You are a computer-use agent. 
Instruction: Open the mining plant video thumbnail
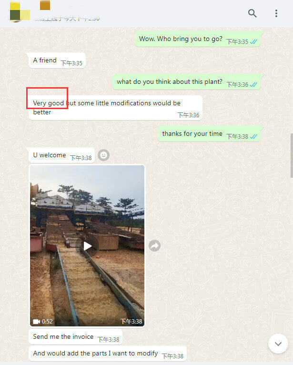click(87, 246)
